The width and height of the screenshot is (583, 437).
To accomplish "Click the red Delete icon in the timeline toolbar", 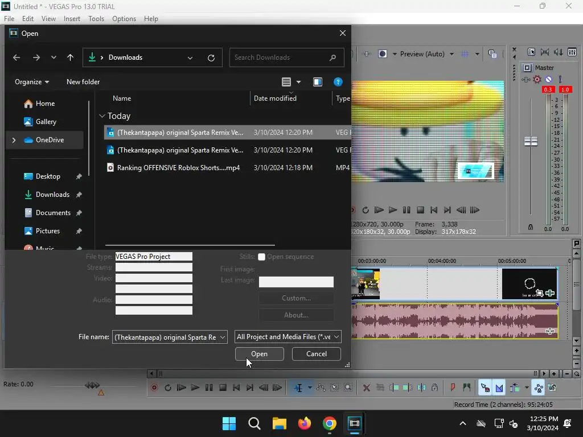I will (x=366, y=388).
